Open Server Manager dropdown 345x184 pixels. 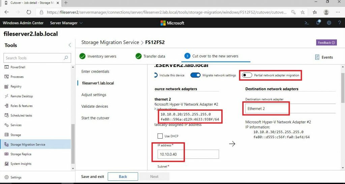66,23
